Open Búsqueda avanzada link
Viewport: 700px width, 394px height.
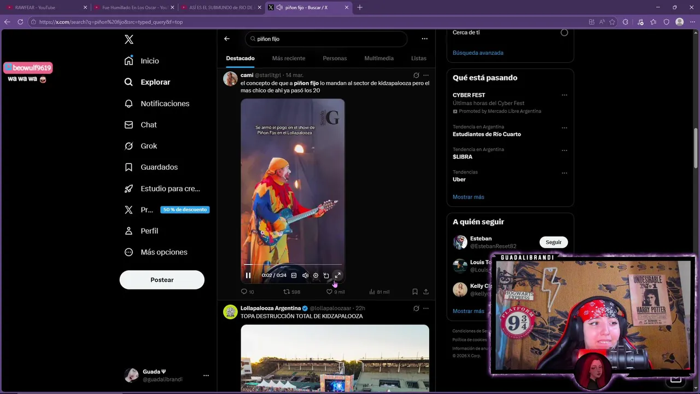478,53
